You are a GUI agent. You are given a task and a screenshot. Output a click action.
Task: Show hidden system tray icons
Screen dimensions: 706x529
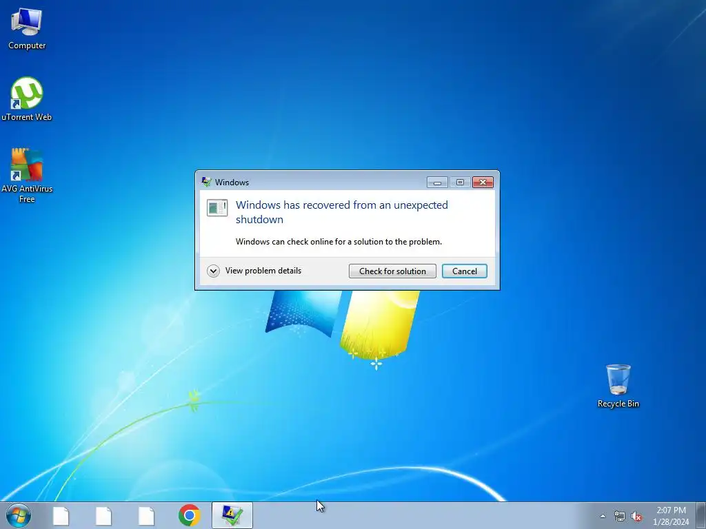tap(603, 517)
